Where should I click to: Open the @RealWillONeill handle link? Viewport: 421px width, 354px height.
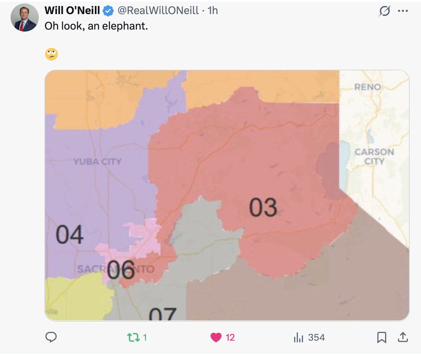[x=158, y=11]
